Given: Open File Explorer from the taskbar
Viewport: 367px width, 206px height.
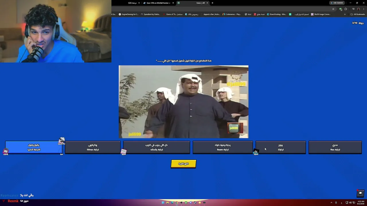Looking at the screenshot, I should click(x=167, y=203).
